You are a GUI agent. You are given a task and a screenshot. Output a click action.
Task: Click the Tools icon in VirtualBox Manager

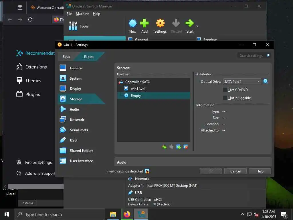pyautogui.click(x=73, y=26)
